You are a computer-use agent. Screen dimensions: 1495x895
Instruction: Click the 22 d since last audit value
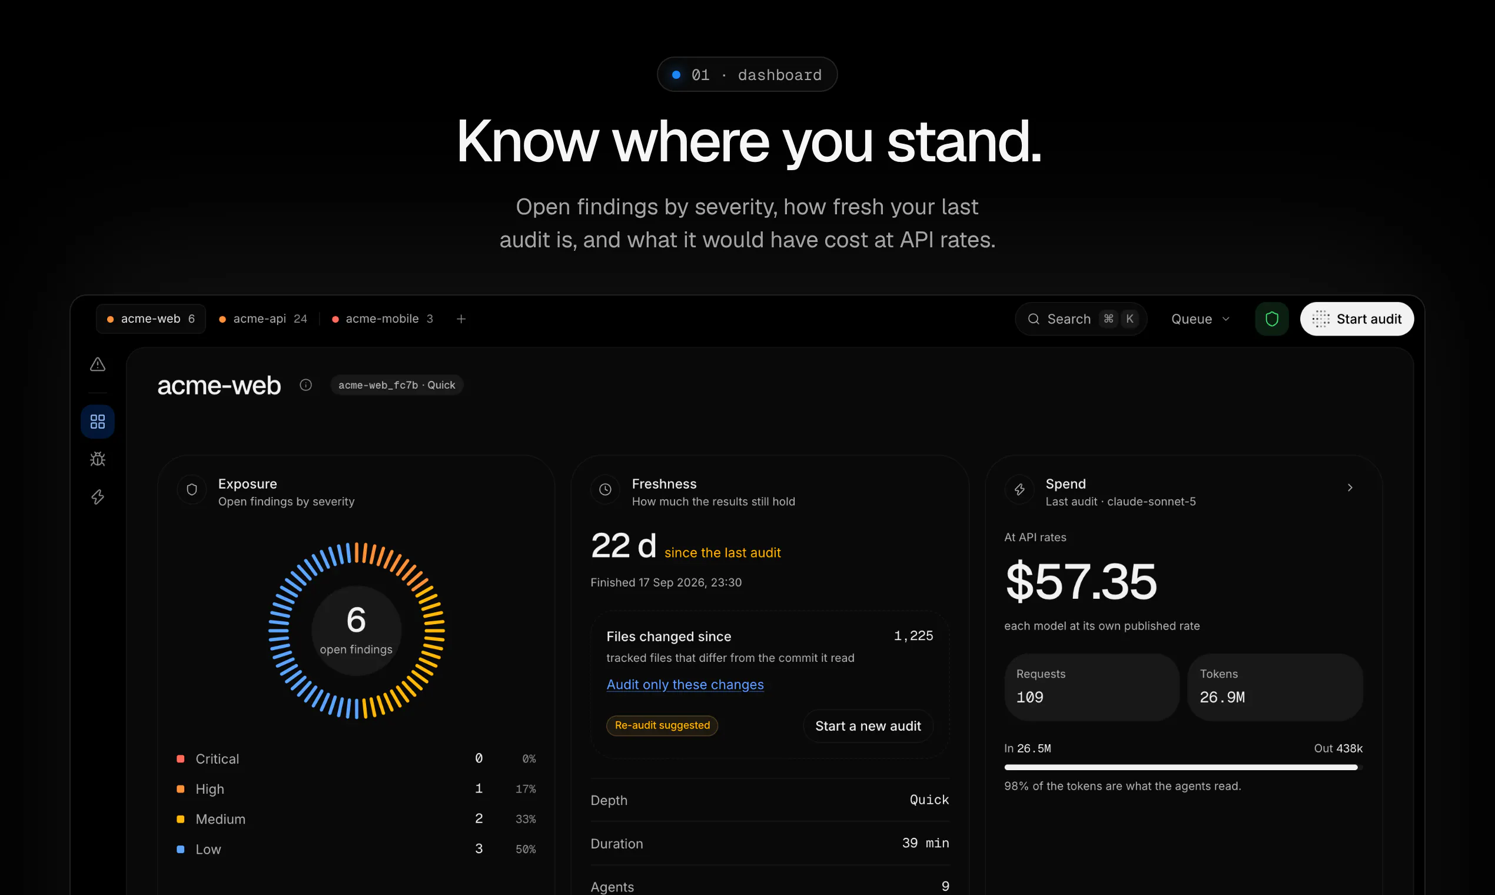tap(623, 546)
